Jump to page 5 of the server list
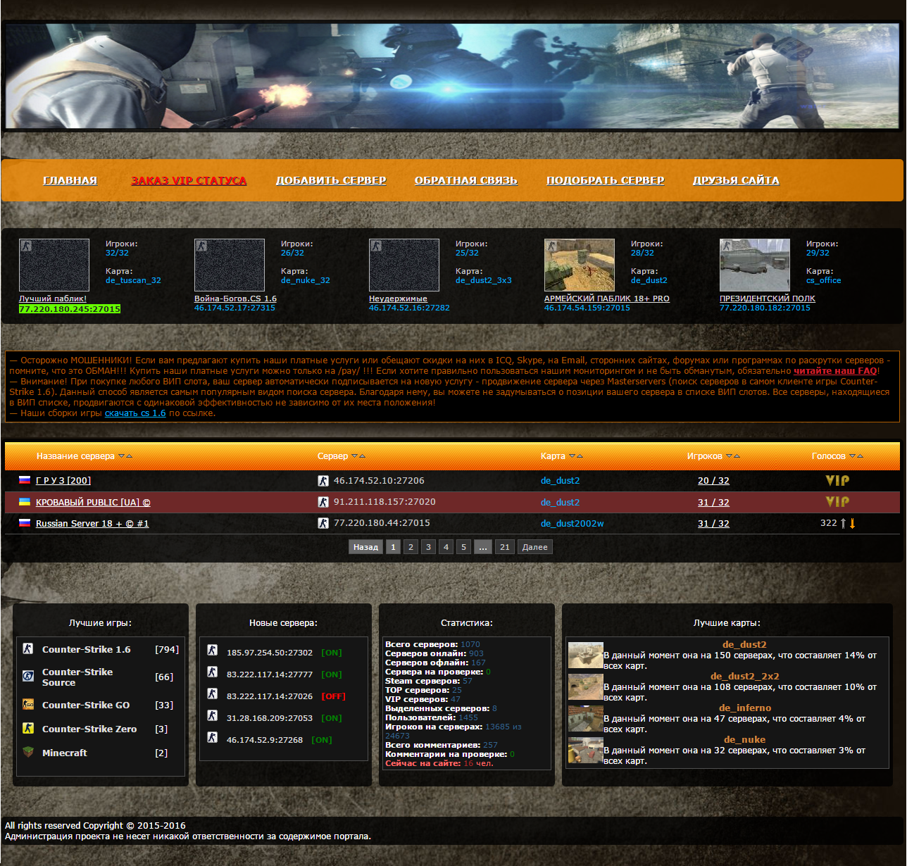The image size is (907, 866). (463, 547)
